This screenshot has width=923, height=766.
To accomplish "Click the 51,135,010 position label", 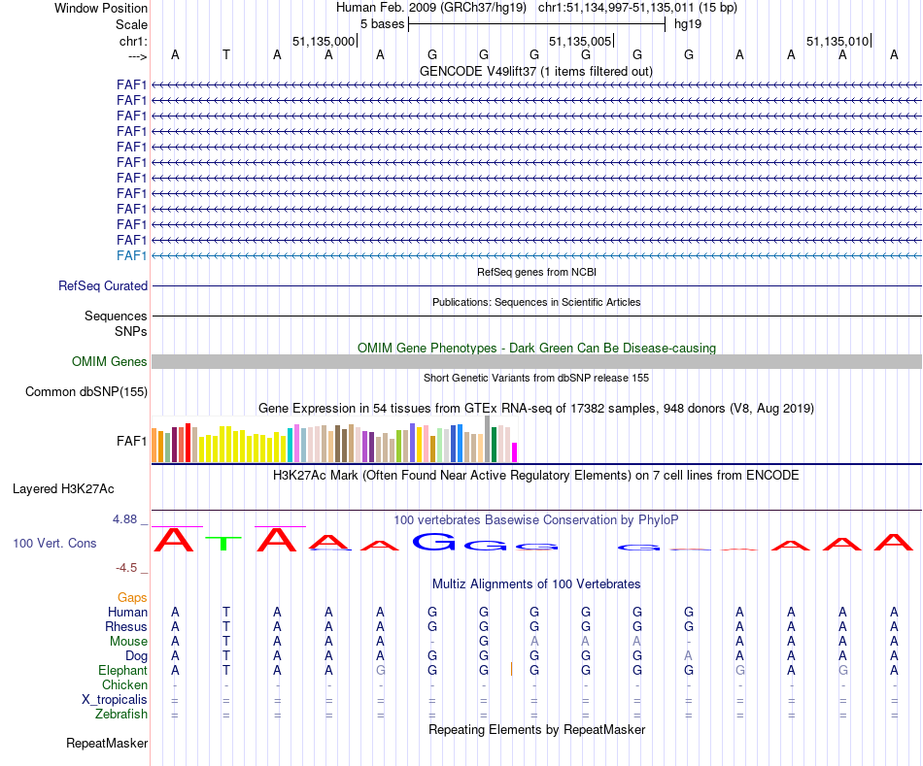I will click(x=838, y=41).
